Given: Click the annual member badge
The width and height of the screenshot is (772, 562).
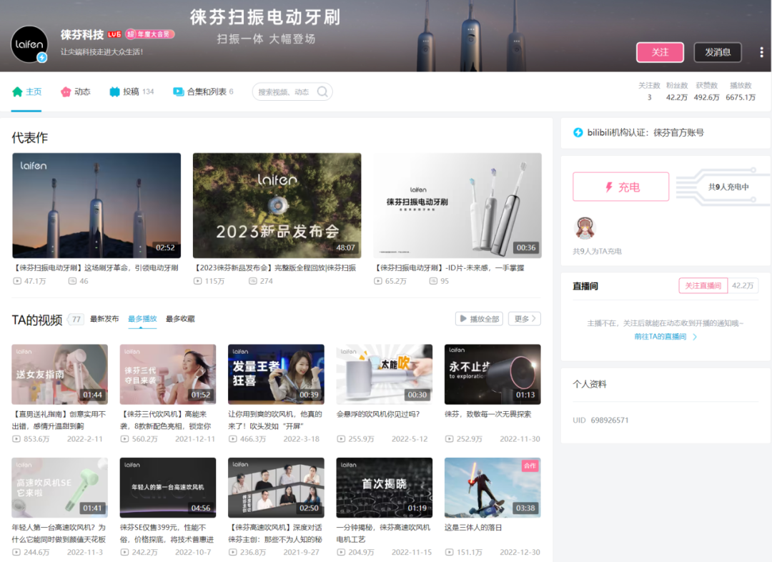Looking at the screenshot, I should pyautogui.click(x=149, y=34).
